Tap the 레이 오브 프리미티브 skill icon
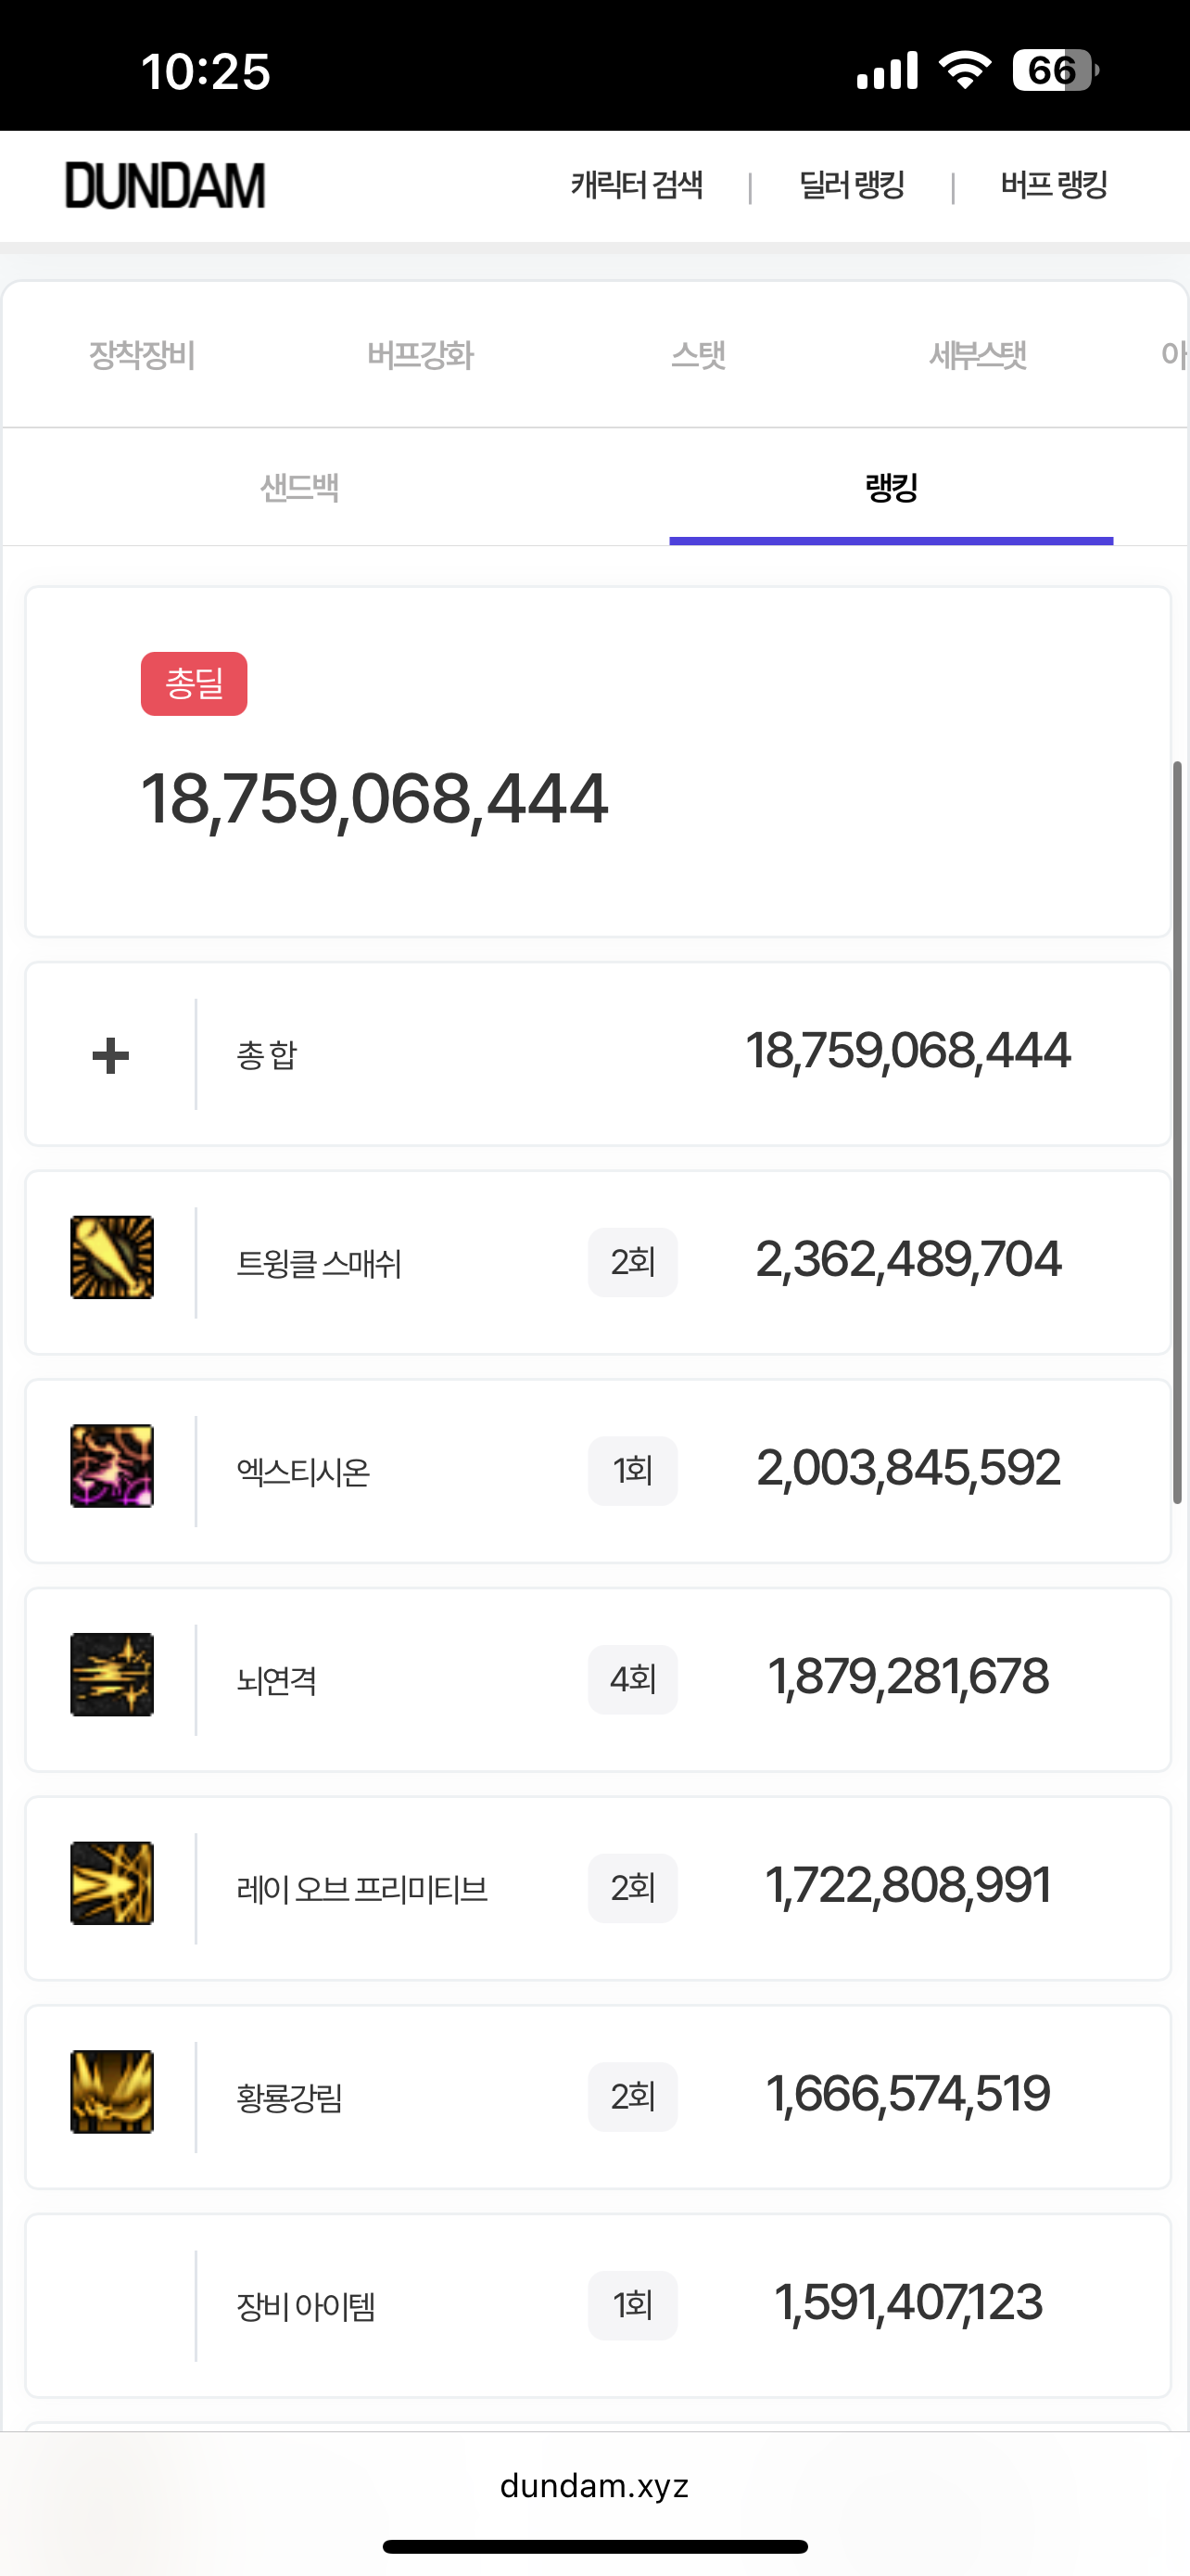Screen dimensions: 1190x2576 112,1883
